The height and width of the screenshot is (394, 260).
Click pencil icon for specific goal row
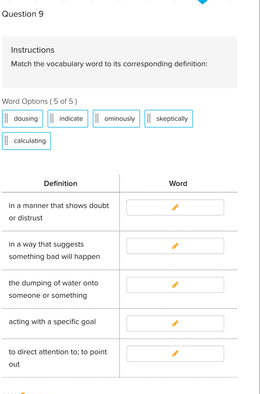[x=175, y=323]
